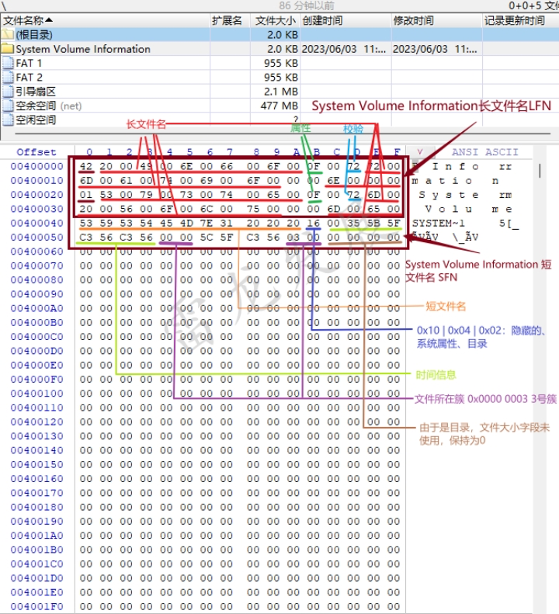Click the ANSI ASCII column header
The height and width of the screenshot is (614, 559).
point(484,152)
